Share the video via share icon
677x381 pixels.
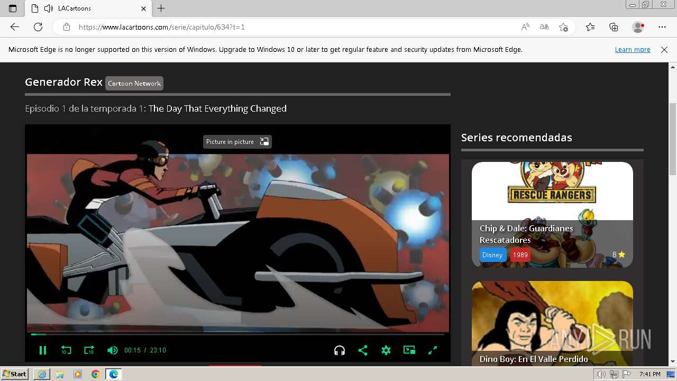pyautogui.click(x=363, y=350)
